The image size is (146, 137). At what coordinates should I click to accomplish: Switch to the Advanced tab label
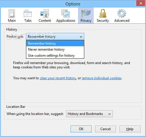(122, 21)
